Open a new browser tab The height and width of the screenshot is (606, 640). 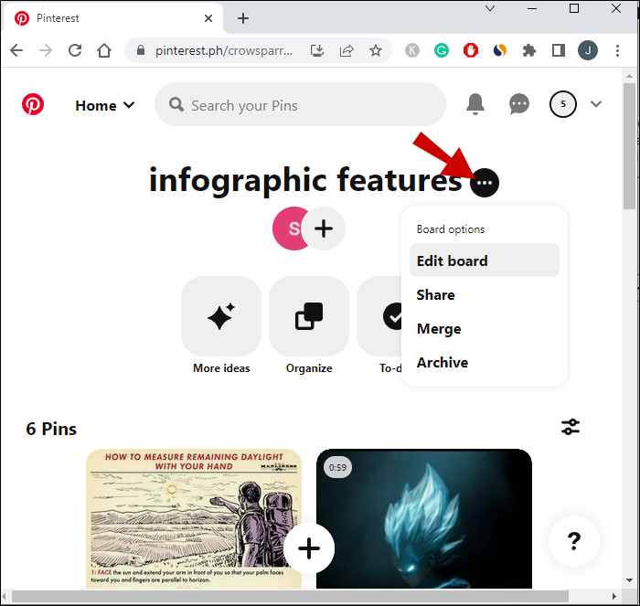[243, 18]
